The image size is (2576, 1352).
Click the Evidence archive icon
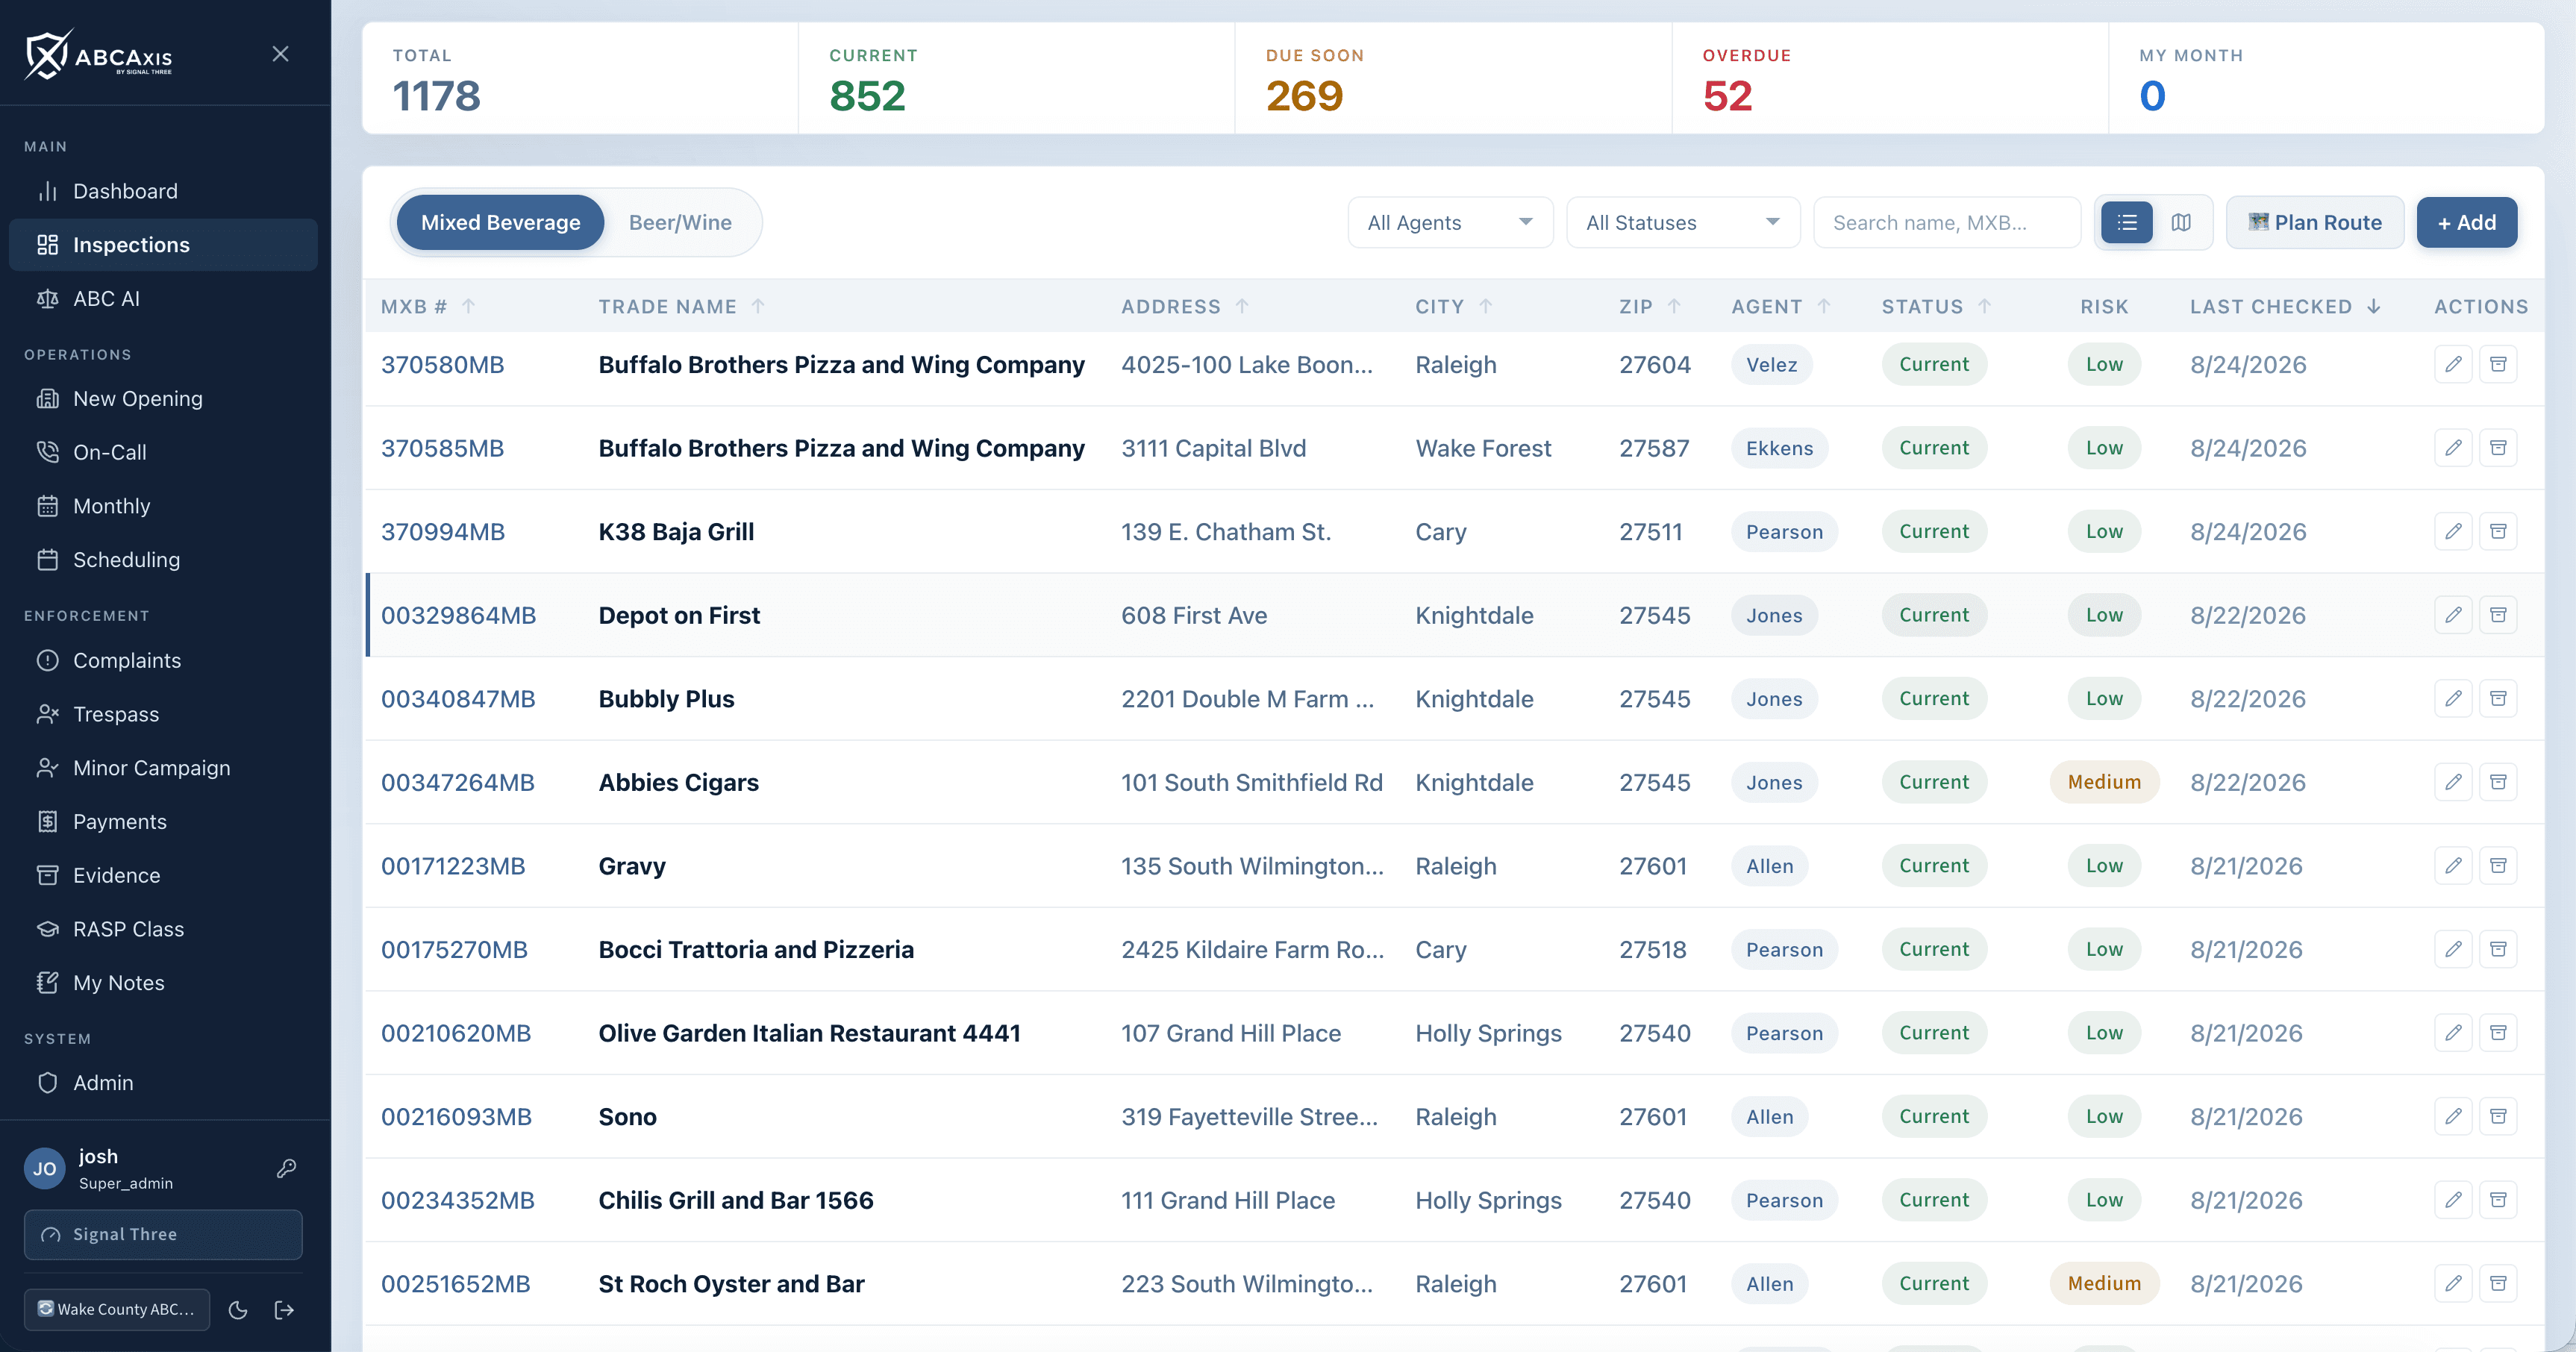click(47, 875)
